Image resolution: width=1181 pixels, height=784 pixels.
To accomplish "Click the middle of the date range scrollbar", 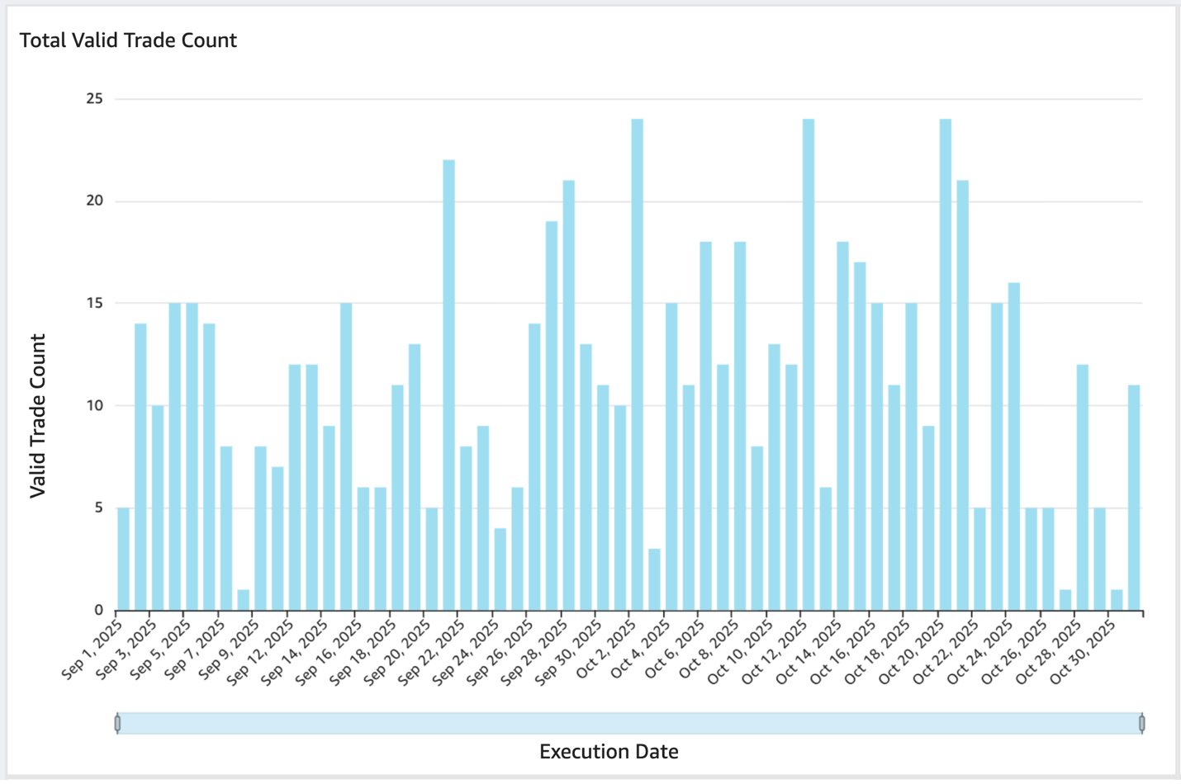I will (x=629, y=724).
